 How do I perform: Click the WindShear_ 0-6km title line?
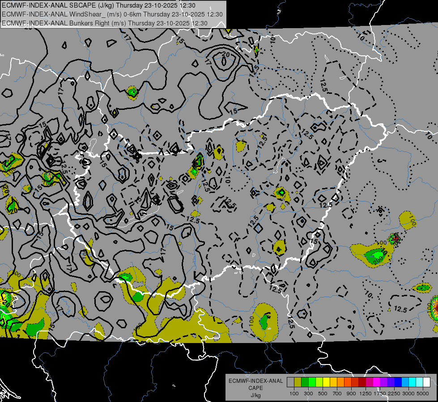tap(112, 14)
